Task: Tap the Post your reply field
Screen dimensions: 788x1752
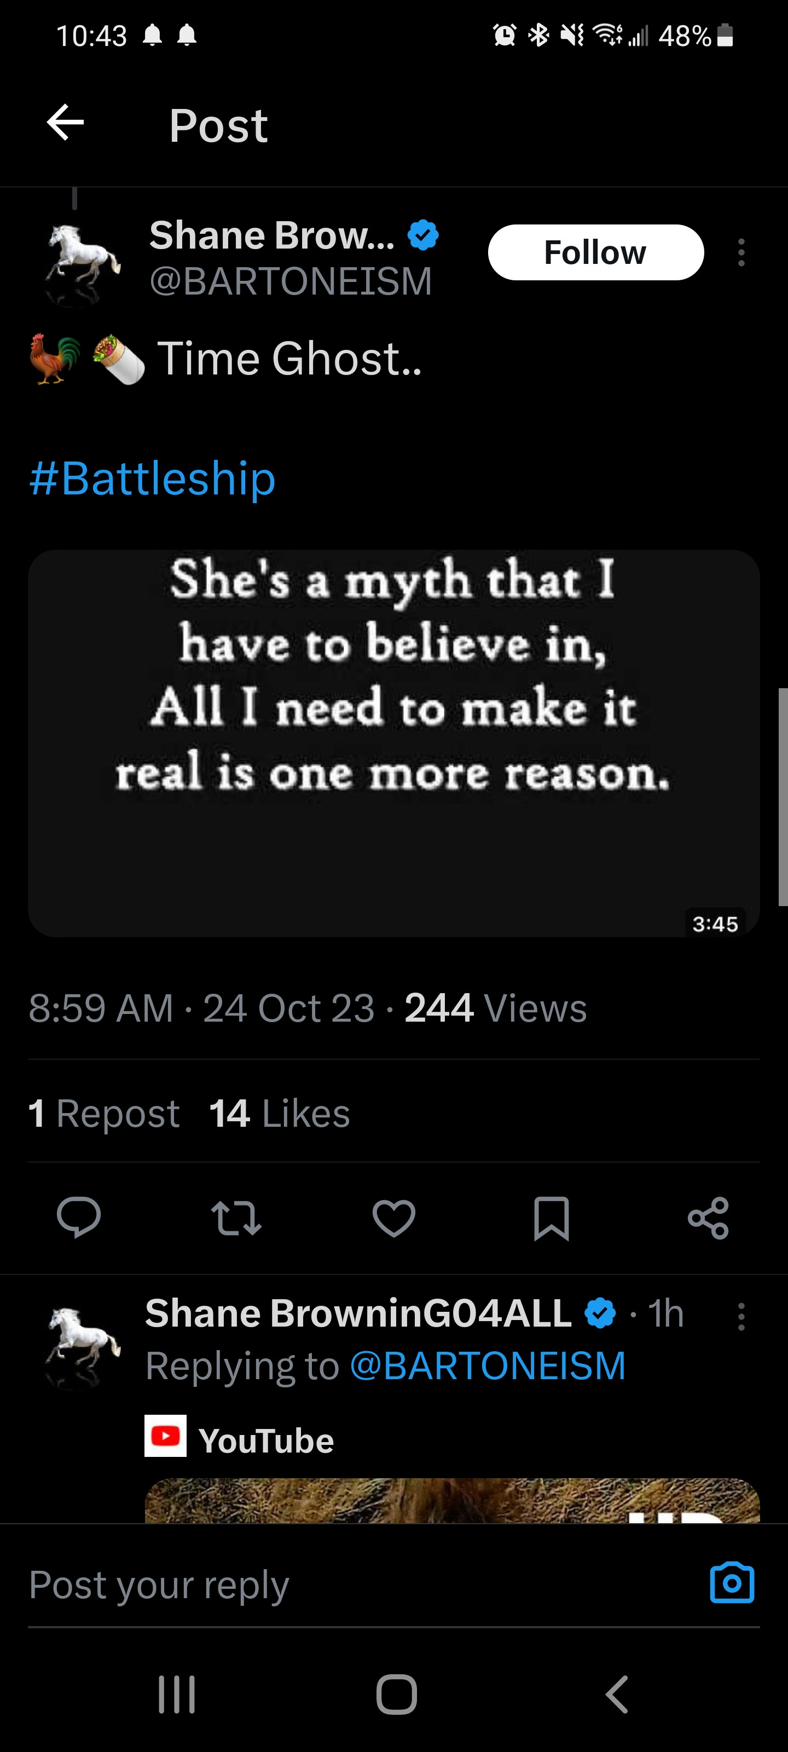Action: click(340, 1584)
